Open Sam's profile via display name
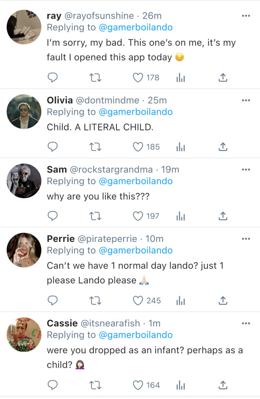260x399 pixels. 57,170
